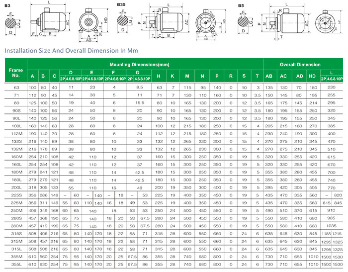Screen dimensions: 348x272
Task: Click the B5 shaft cross-section drawing
Action: click(x=245, y=22)
